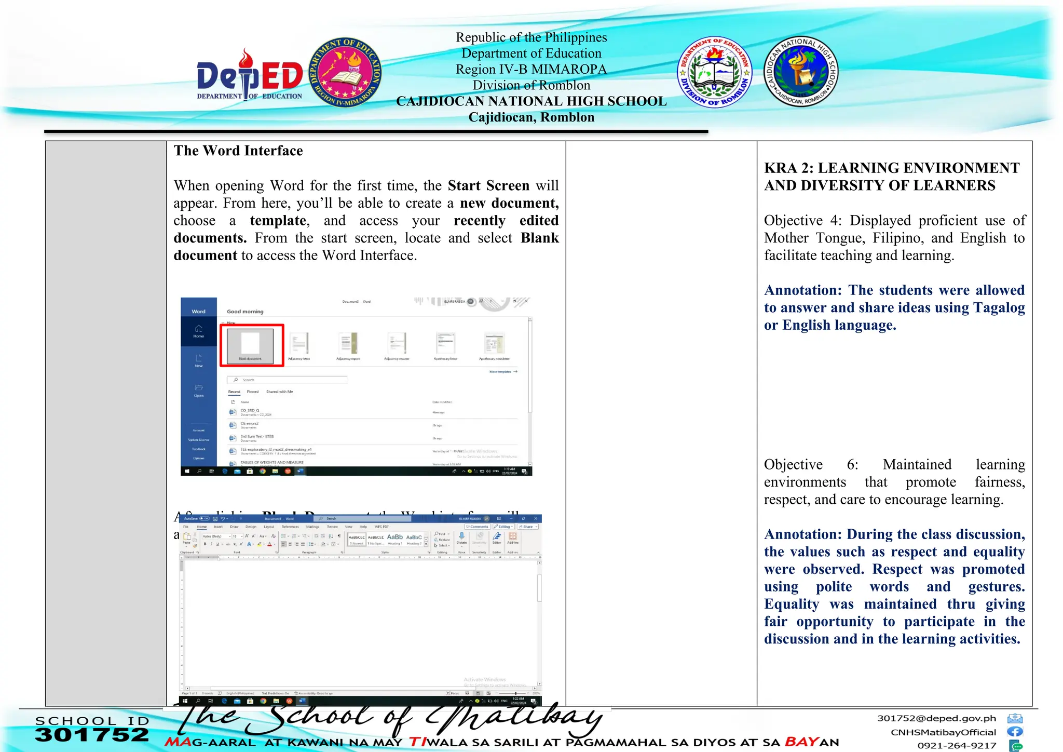The width and height of the screenshot is (1063, 752).
Task: Toggle the AutoSave switch
Action: pyautogui.click(x=205, y=518)
